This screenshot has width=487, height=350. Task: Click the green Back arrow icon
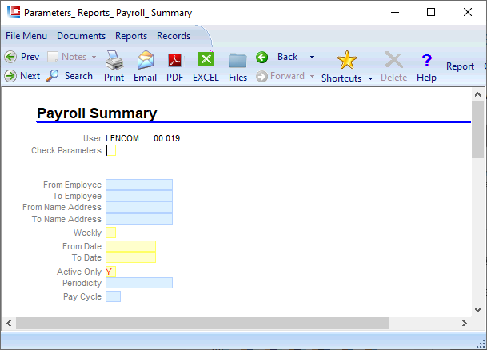point(261,57)
